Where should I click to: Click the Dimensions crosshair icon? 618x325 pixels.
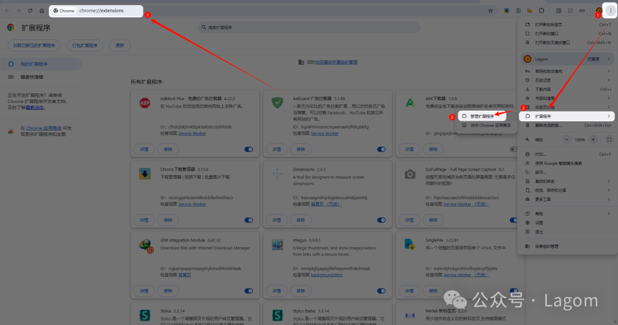click(278, 173)
